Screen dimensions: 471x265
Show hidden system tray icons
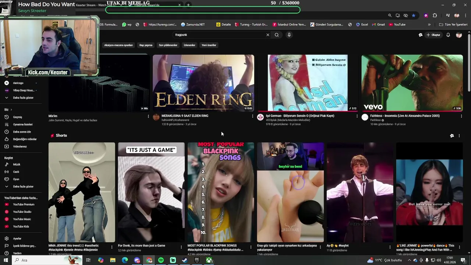click(x=409, y=260)
